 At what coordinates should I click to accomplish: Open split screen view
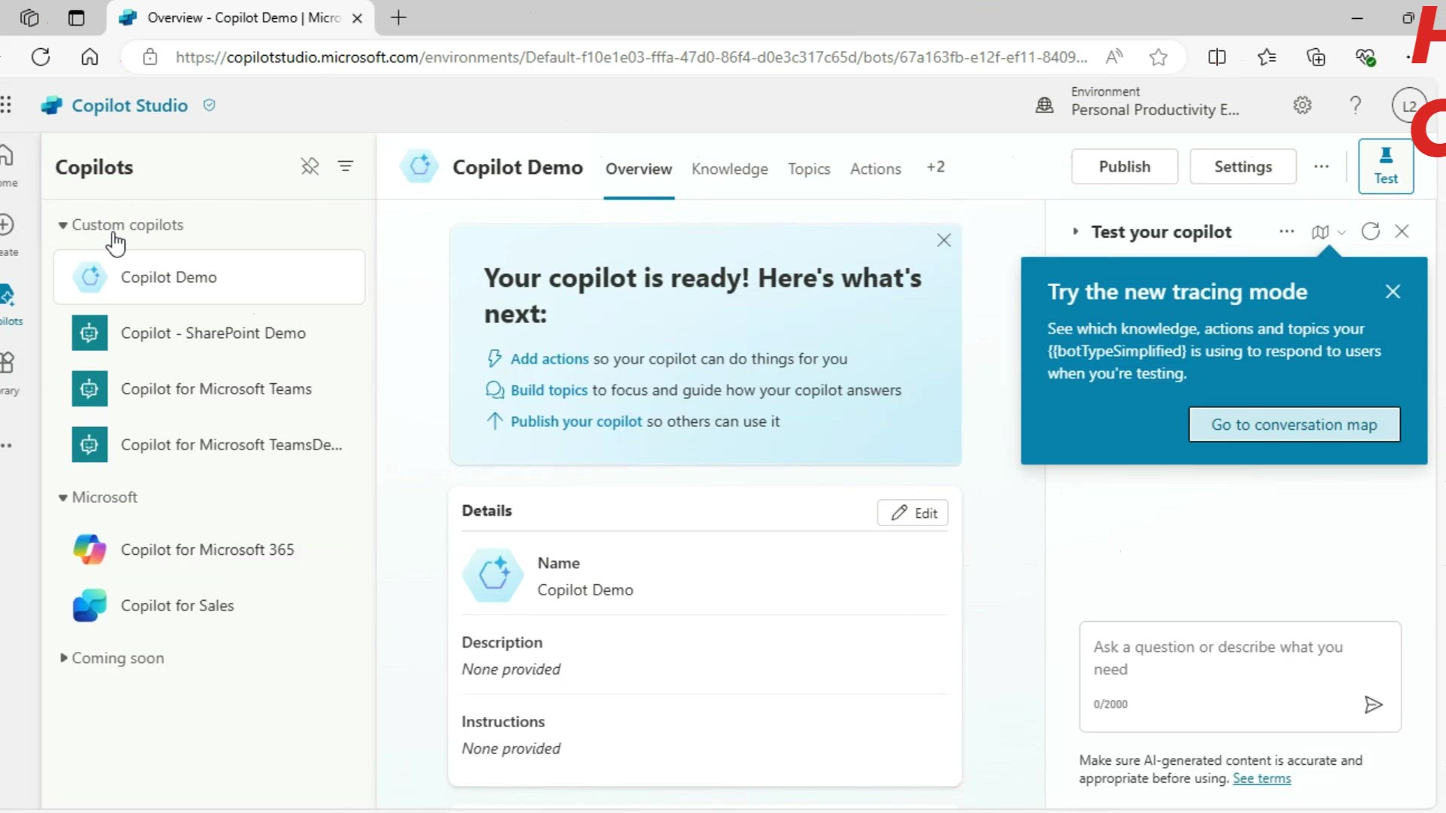(x=1217, y=57)
